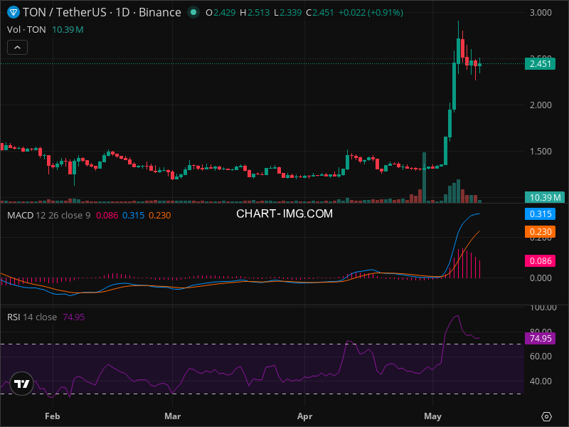Click the blue MACD value tag 0.315
The height and width of the screenshot is (427, 569).
(x=540, y=214)
